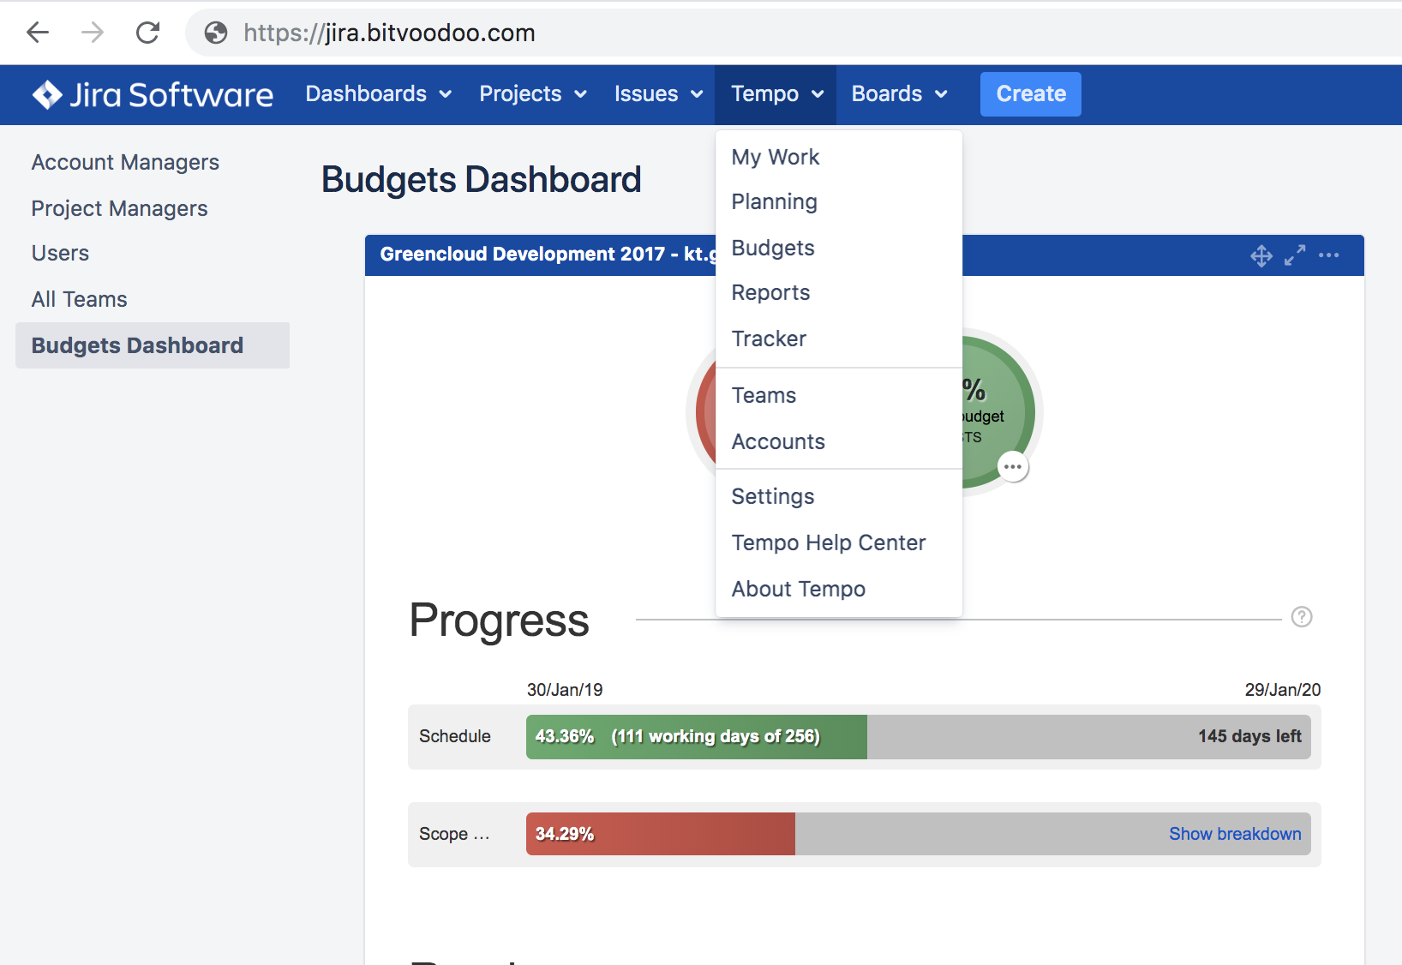Viewport: 1402px width, 965px height.
Task: Open the Projects dropdown
Action: [533, 94]
